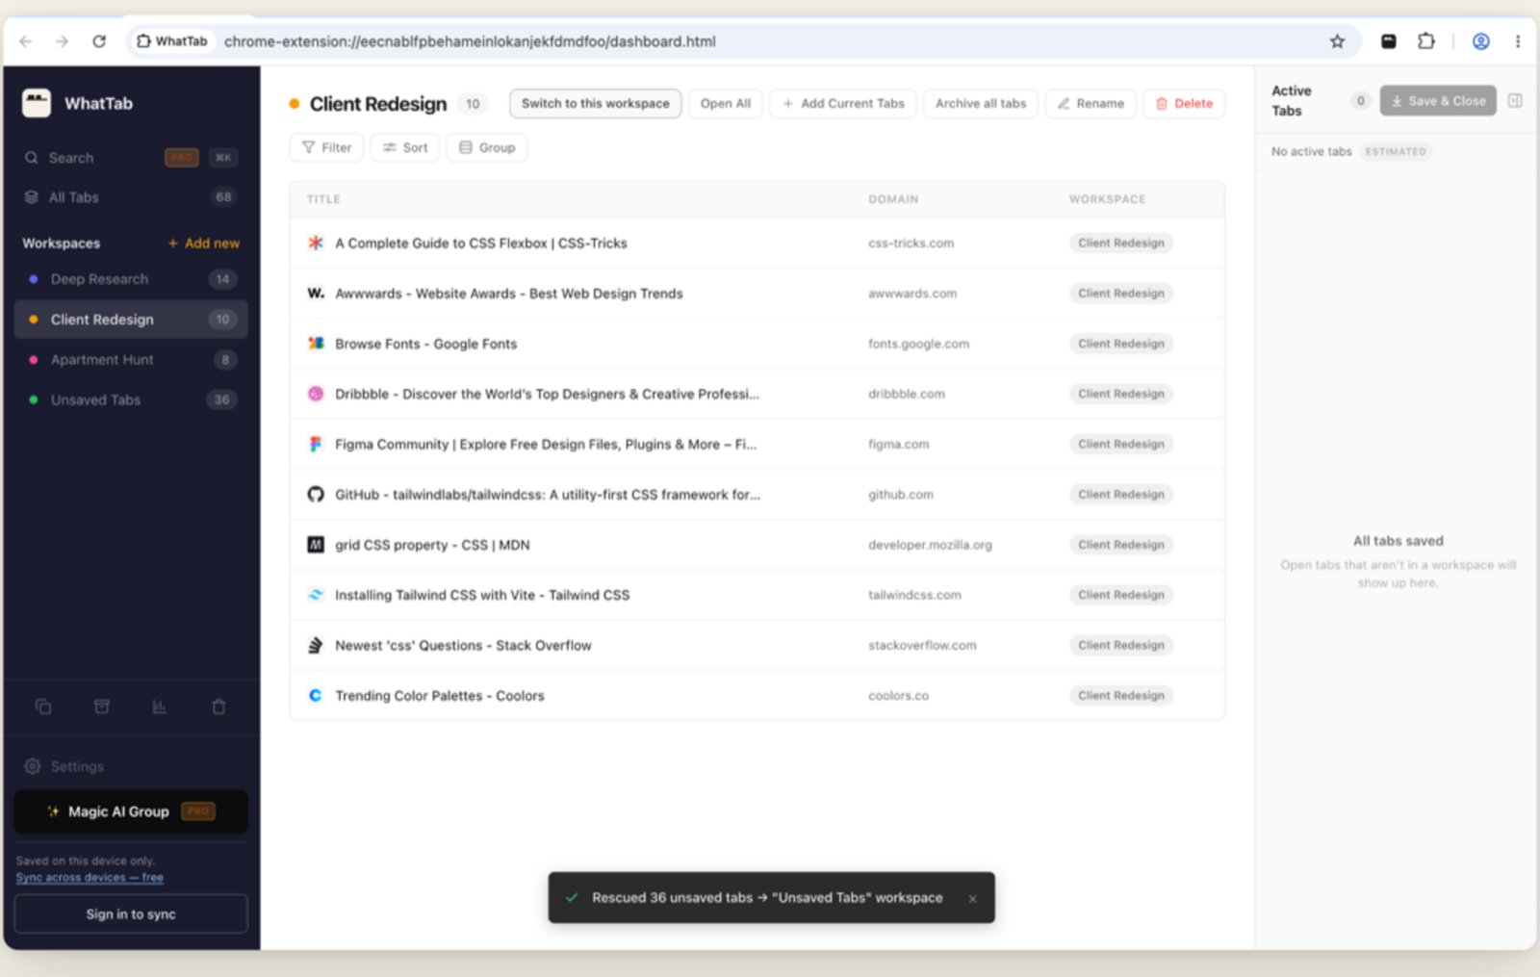
Task: Open the Chrome three-dot menu
Action: pos(1518,41)
